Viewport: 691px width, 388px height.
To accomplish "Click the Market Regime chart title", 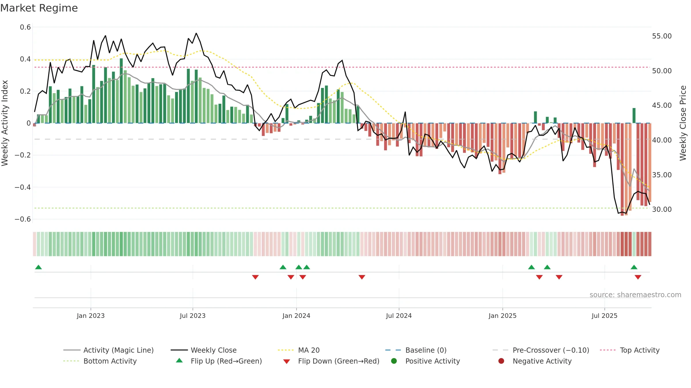I will (39, 8).
